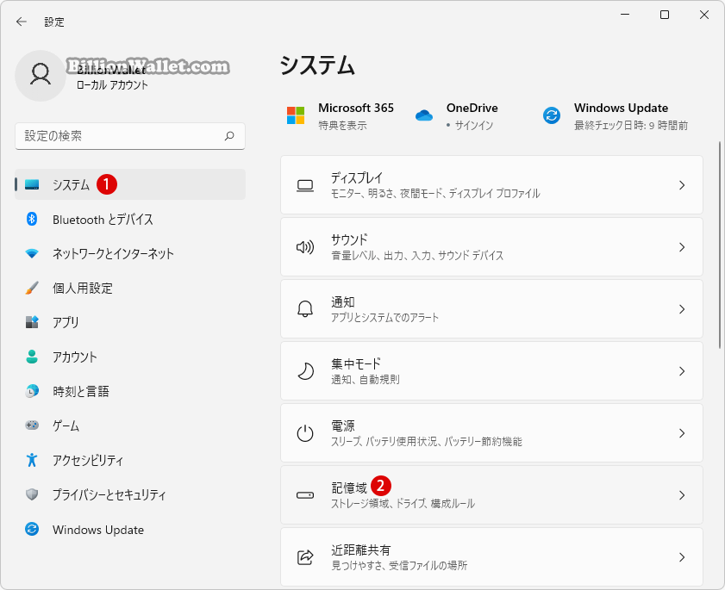
Task: Click スリープ、バッテリ使用状況 description text
Action: tap(427, 442)
